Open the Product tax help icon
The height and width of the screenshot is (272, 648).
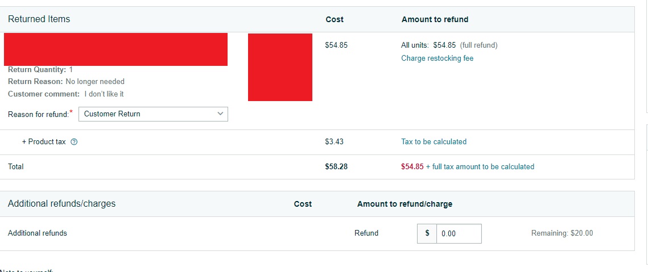(x=74, y=142)
